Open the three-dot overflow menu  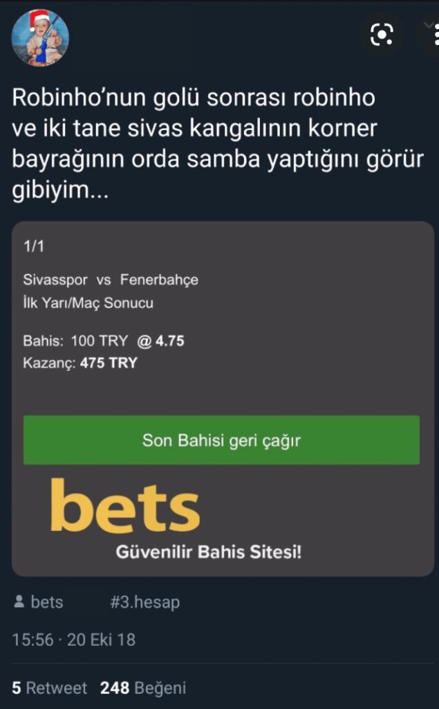coord(436,35)
